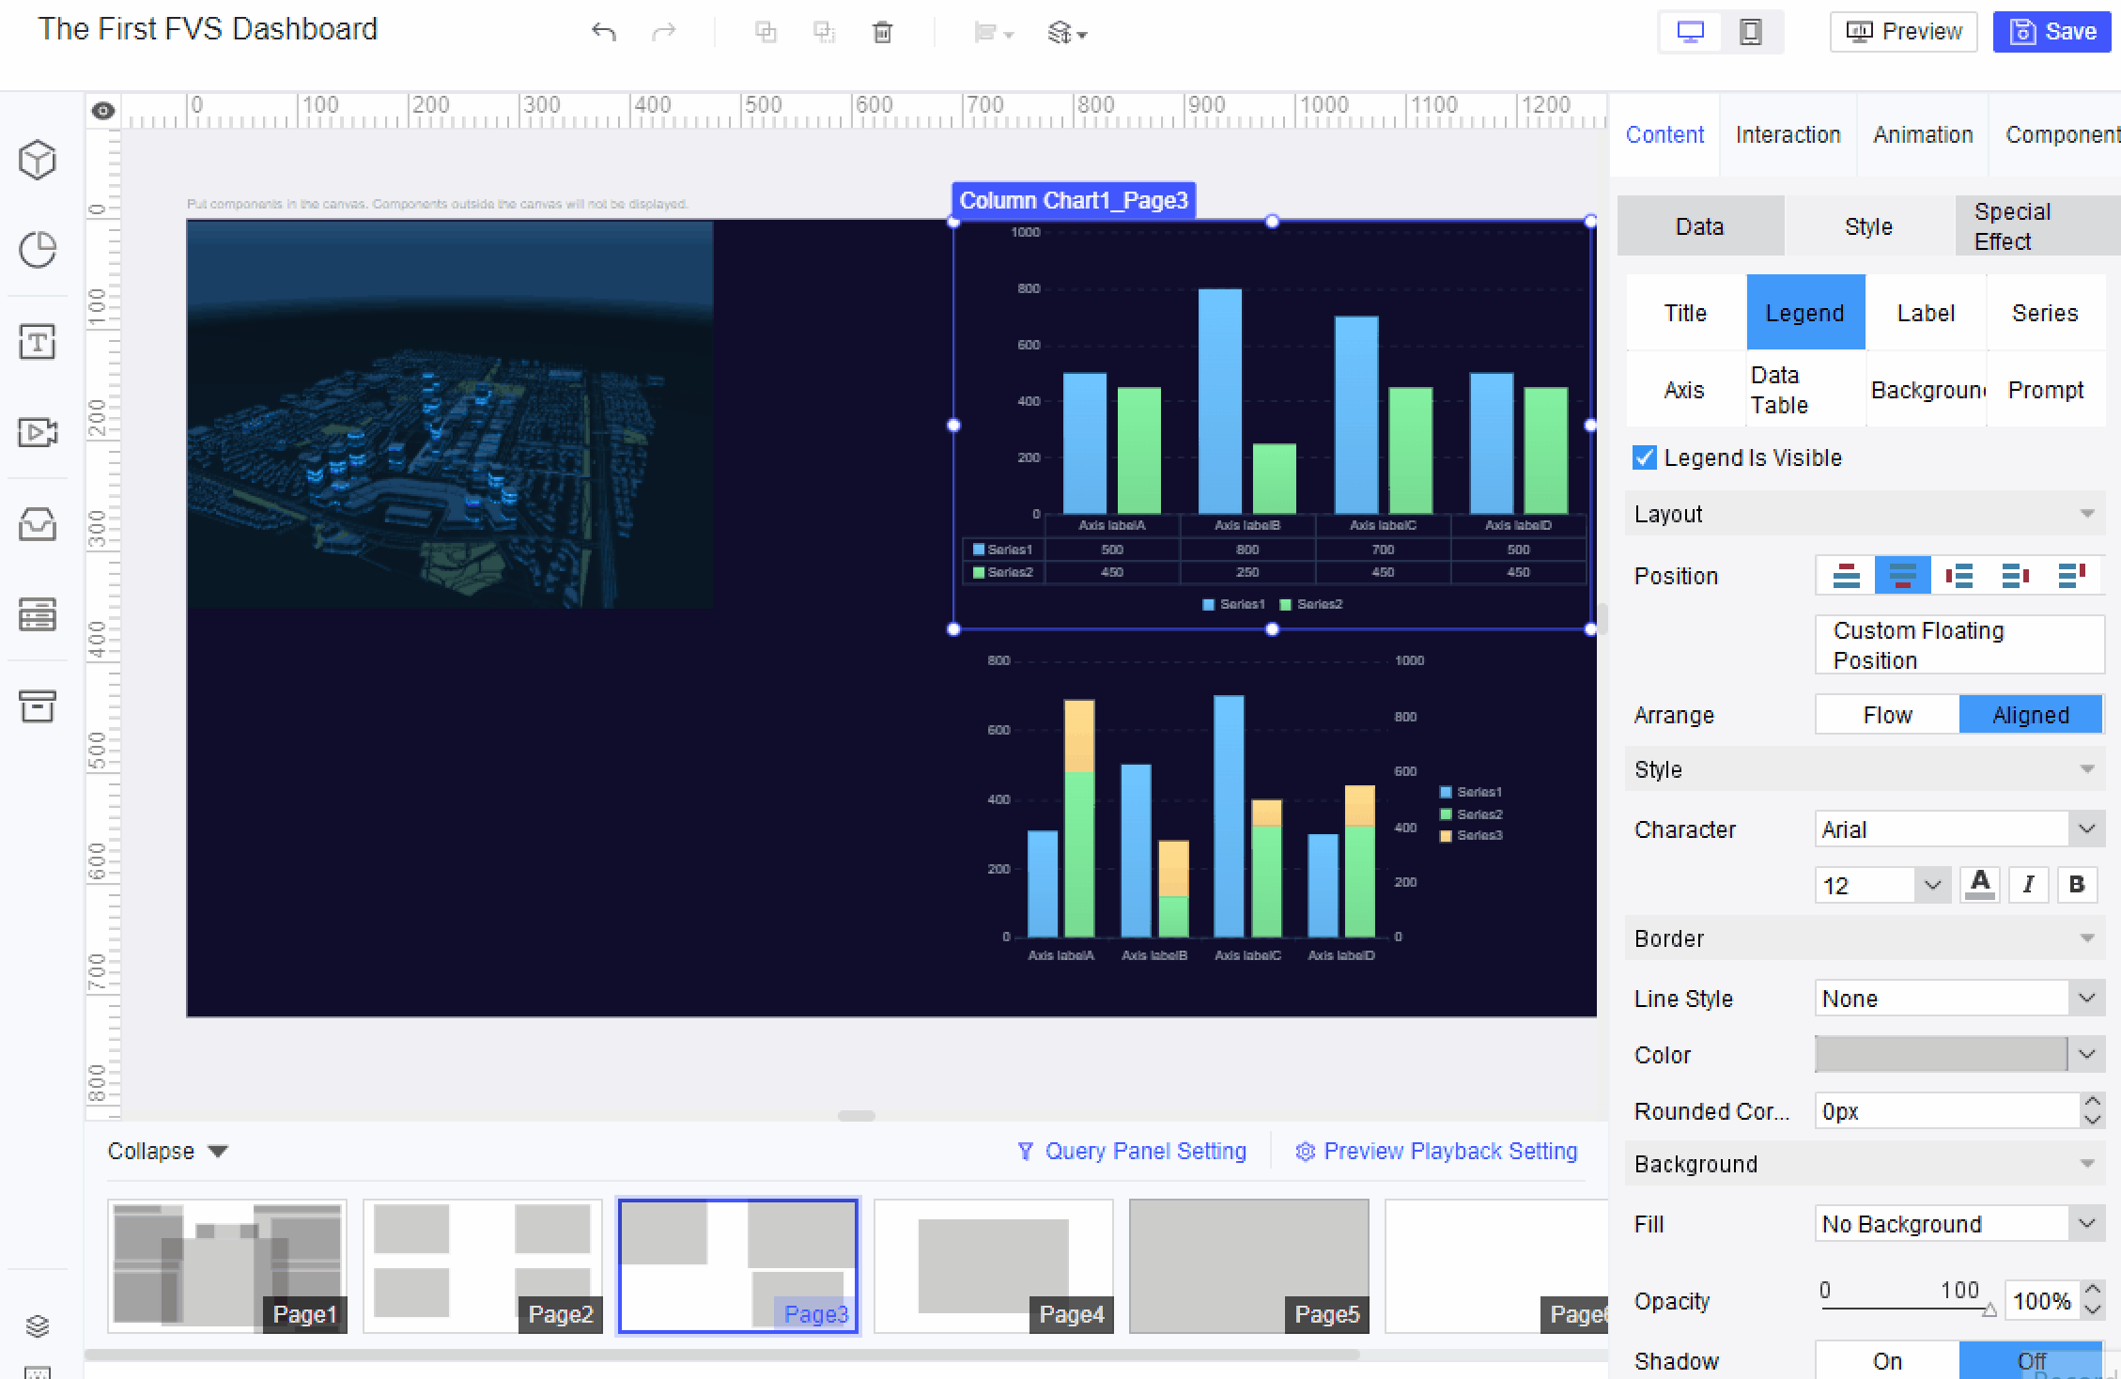Image resolution: width=2121 pixels, height=1379 pixels.
Task: Switch legend Arrange mode to Flow
Action: 1887,714
